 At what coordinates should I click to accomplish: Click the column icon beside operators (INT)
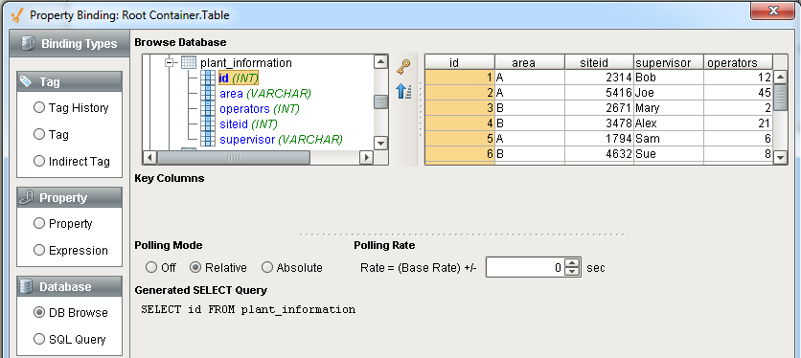(208, 109)
